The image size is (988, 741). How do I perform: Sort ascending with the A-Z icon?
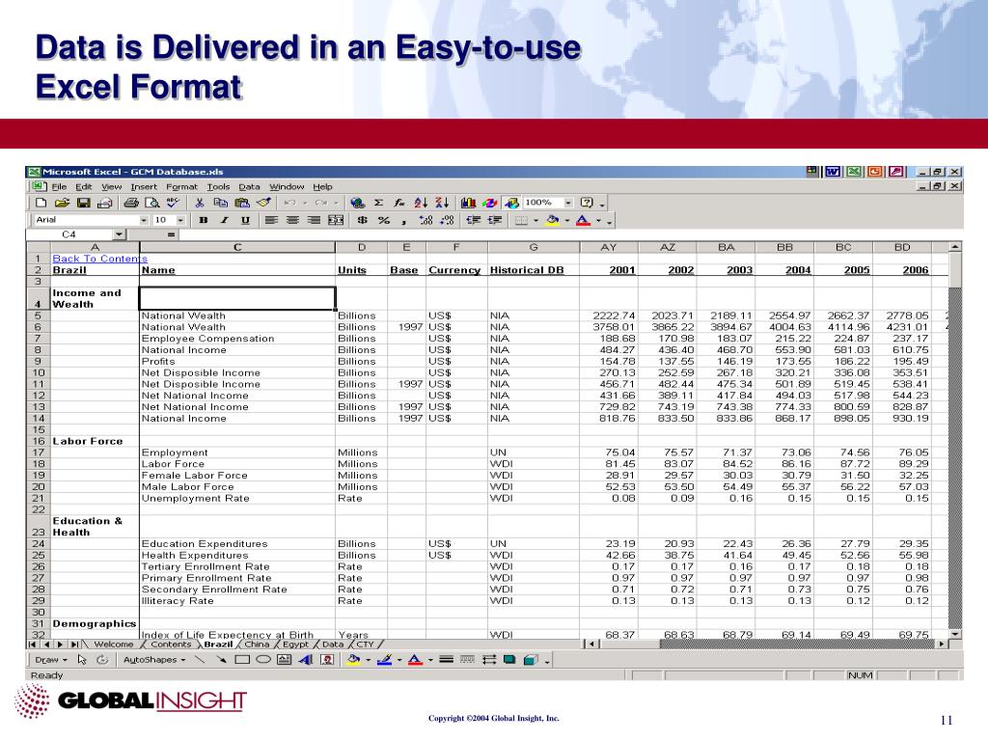[421, 203]
